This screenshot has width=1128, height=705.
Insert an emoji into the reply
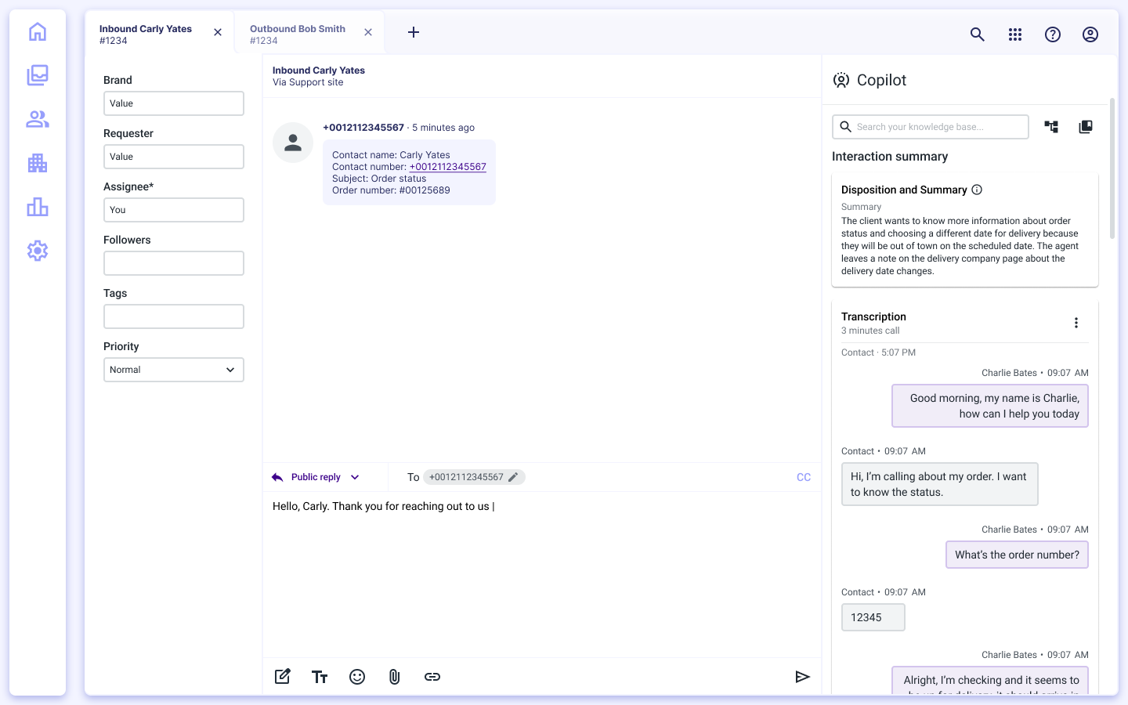[357, 676]
